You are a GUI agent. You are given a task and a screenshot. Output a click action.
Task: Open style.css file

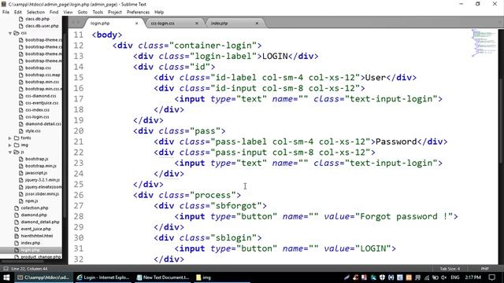coord(33,131)
